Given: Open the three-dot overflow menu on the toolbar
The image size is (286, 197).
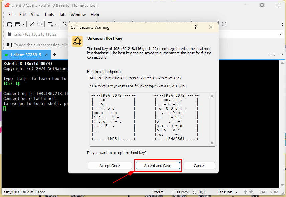Looking at the screenshot, I should pos(283,24).
